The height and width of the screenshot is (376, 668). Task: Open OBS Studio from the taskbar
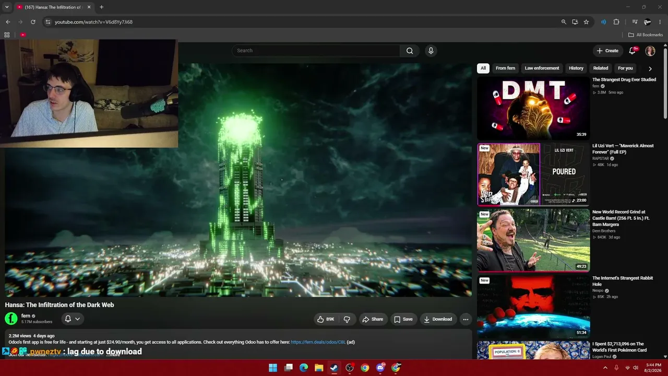click(x=350, y=368)
